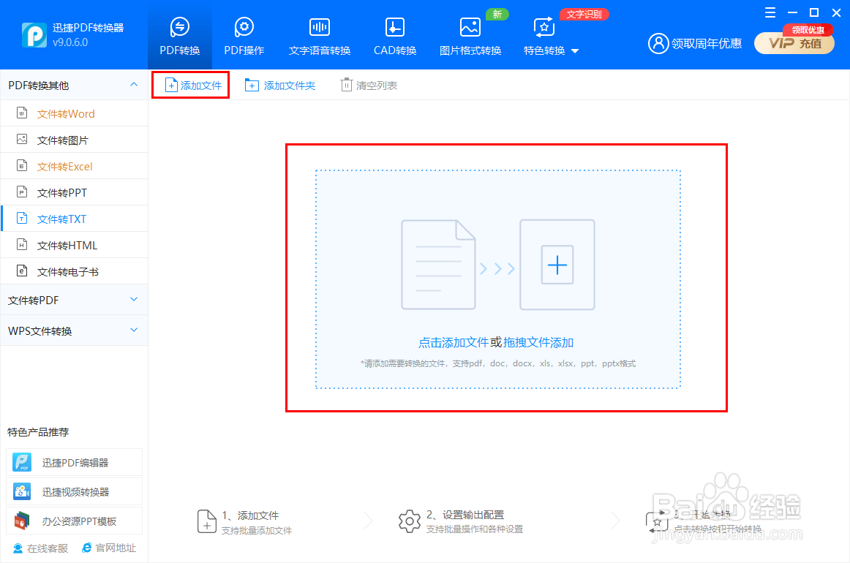Viewport: 850px width, 563px height.
Task: Click 添加文件夹 toolbar button
Action: coord(279,85)
